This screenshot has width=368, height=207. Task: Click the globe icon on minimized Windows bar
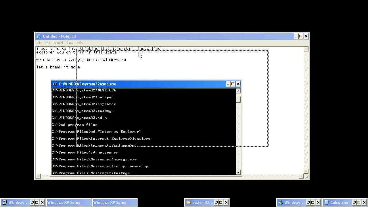(281, 202)
